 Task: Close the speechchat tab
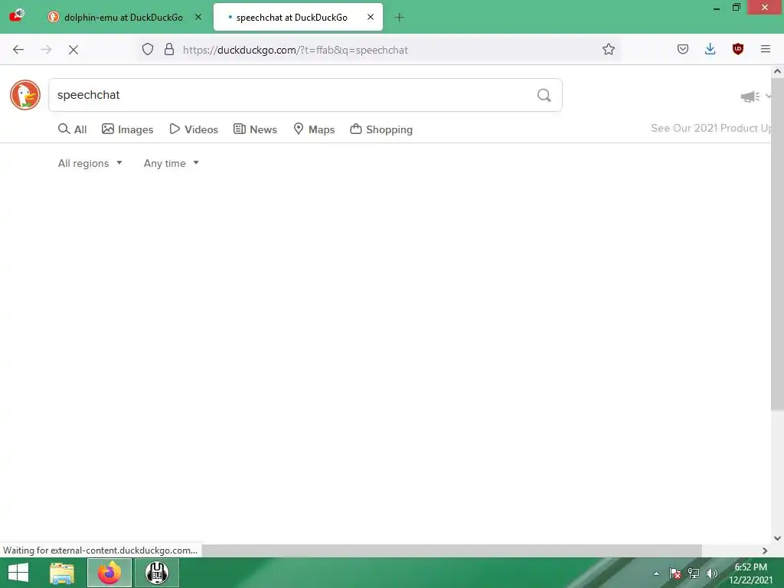coord(371,17)
